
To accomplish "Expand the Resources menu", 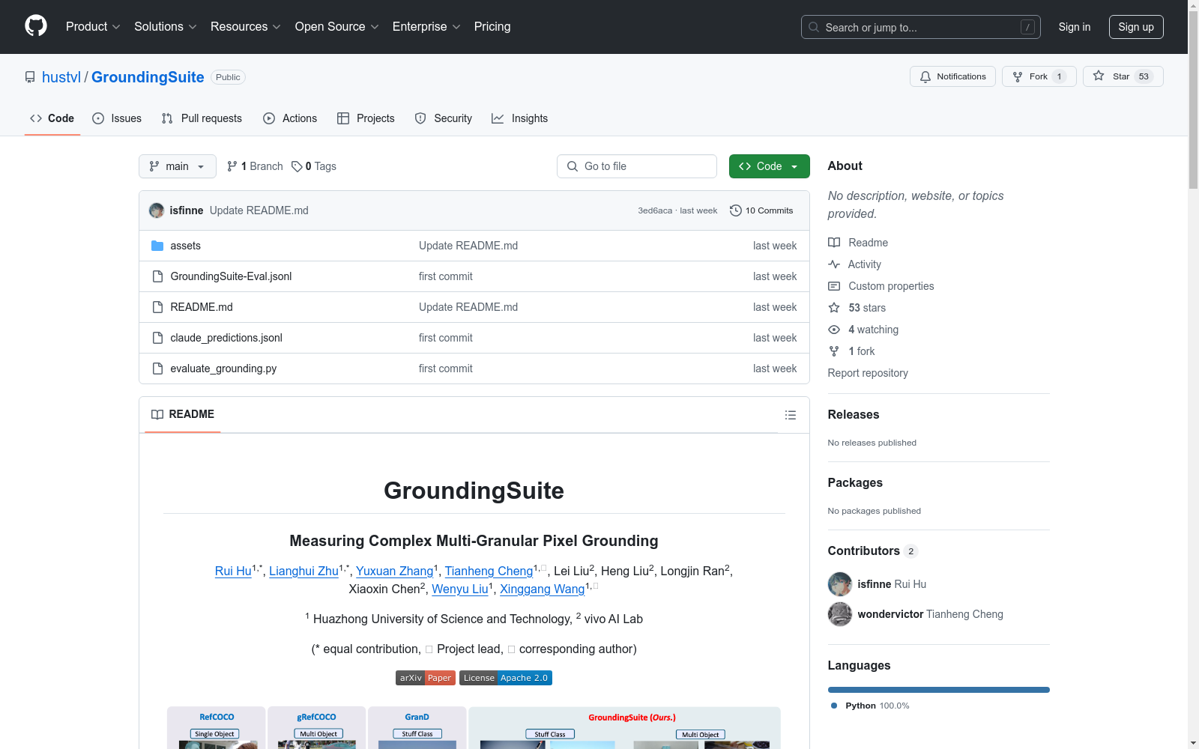I will click(x=246, y=27).
